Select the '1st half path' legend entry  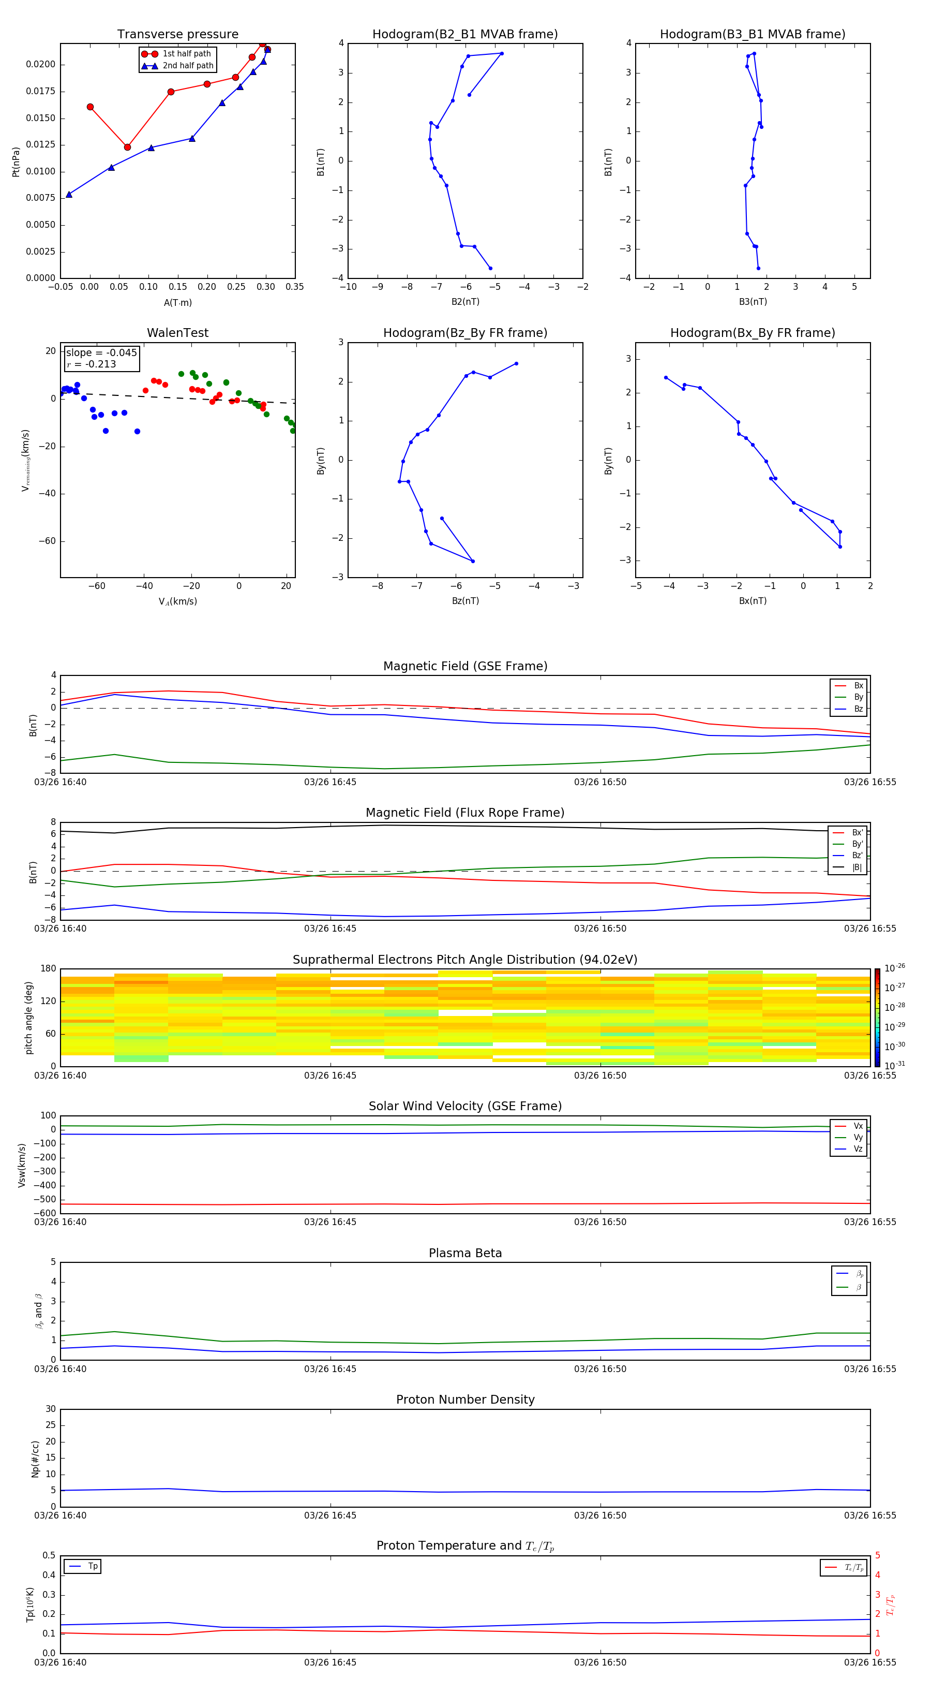pyautogui.click(x=176, y=54)
